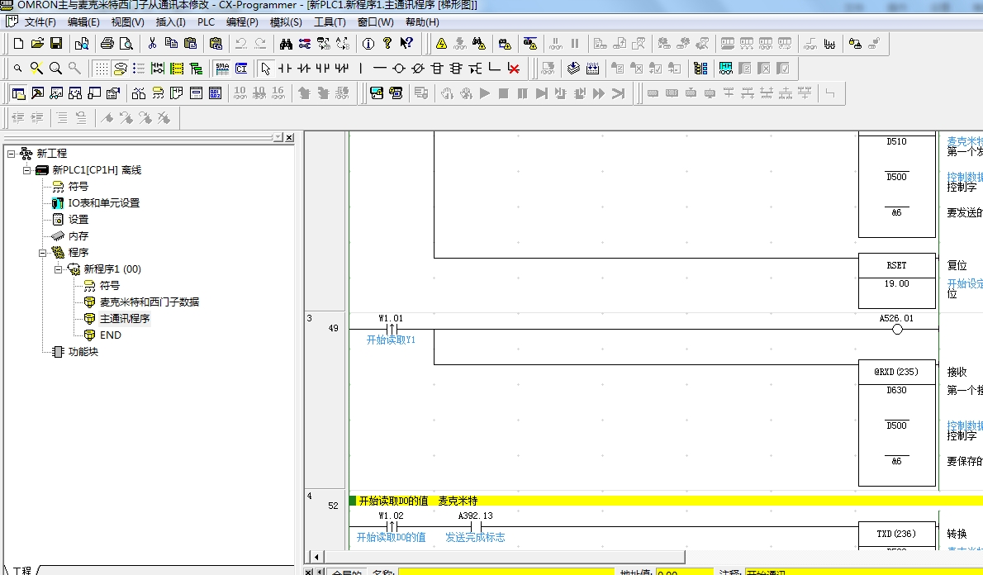
Task: Print the ladder program
Action: point(107,43)
